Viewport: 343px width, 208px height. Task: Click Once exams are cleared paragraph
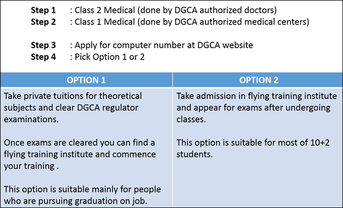coord(80,154)
